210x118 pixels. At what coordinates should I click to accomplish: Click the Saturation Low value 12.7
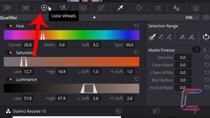click(28, 71)
